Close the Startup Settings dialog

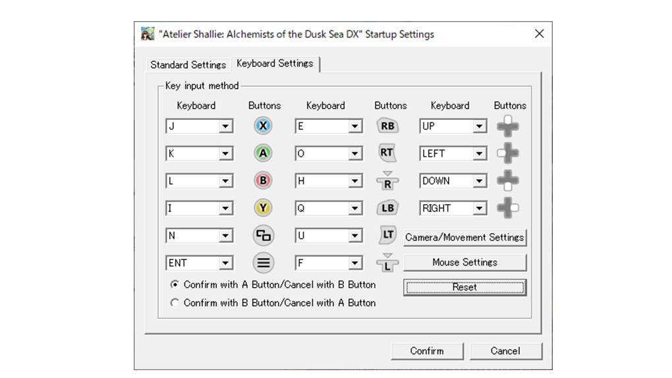(540, 34)
